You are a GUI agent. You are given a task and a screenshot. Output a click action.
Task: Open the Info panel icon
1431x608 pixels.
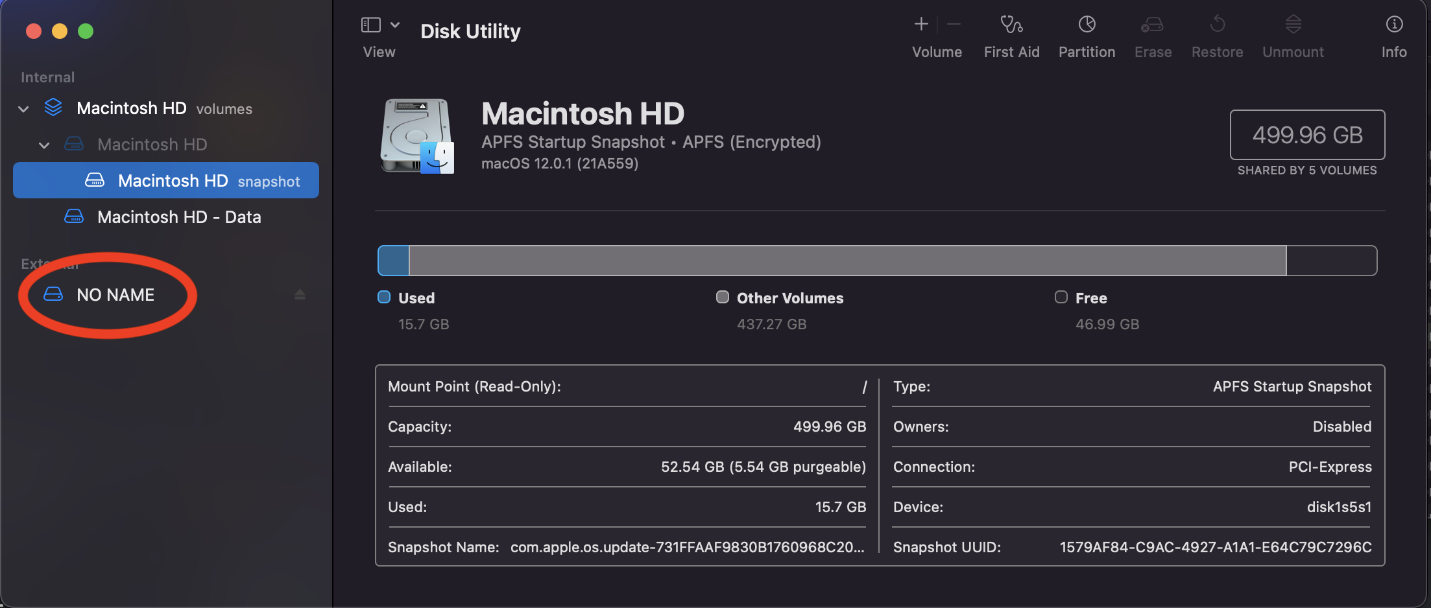1394,24
